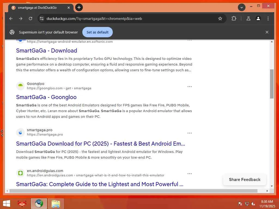Click the vertical scrollbar thumb

[272, 84]
